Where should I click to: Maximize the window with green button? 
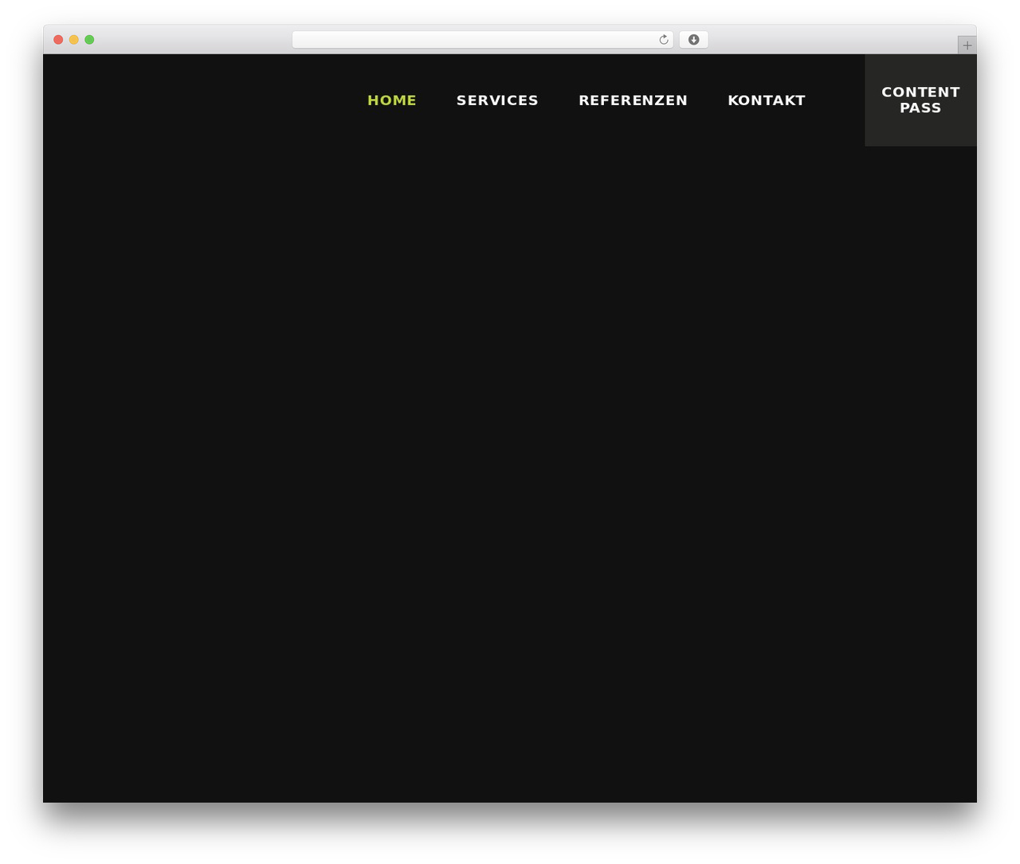click(x=89, y=40)
